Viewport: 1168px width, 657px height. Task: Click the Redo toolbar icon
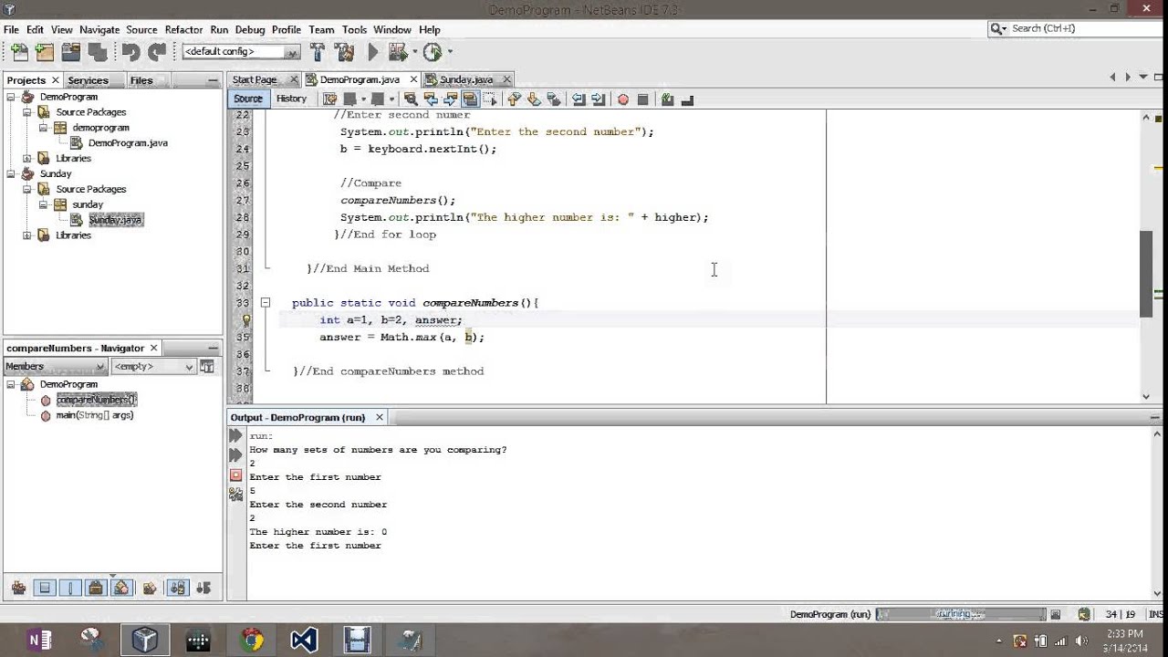pos(157,52)
